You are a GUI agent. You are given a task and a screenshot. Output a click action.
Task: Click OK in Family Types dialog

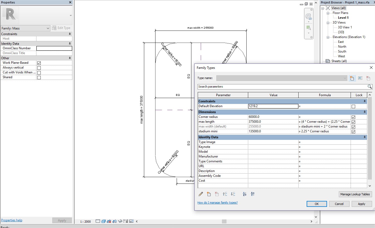coord(317,204)
